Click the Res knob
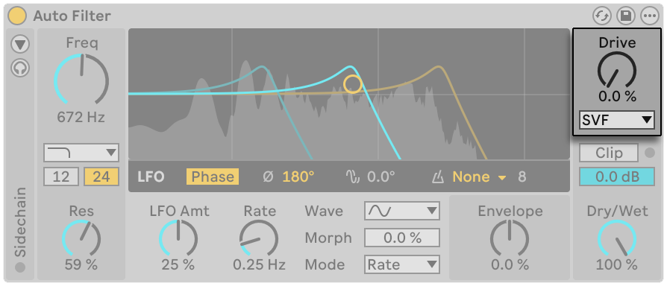Viewport: 667px width, 286px height. pyautogui.click(x=81, y=239)
